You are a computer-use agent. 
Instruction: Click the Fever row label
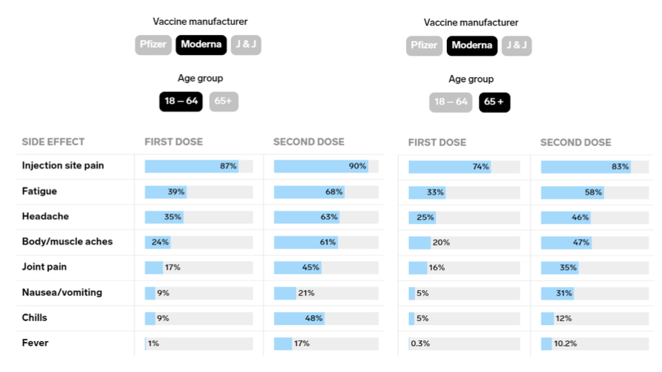coord(35,342)
